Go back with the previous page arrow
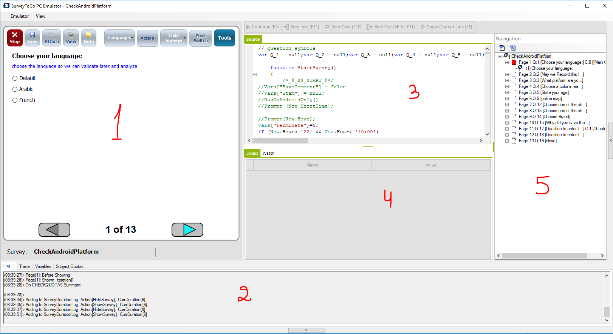 (54, 230)
